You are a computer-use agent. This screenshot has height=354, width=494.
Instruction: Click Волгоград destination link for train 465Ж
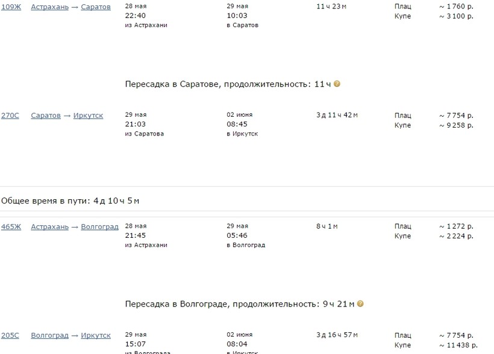coord(99,226)
